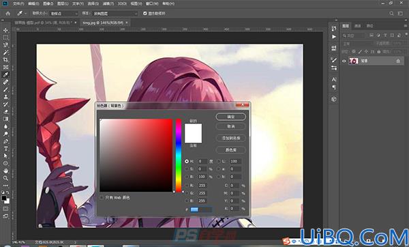
Task: Select the Move tool in the toolbar
Action: [x=5, y=30]
